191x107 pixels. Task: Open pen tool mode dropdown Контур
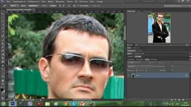[14, 6]
